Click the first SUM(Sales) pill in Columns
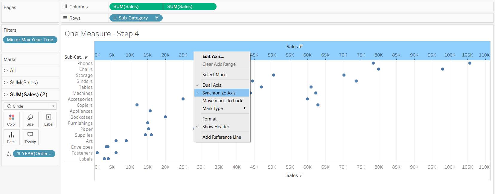The image size is (495, 194). [x=136, y=7]
